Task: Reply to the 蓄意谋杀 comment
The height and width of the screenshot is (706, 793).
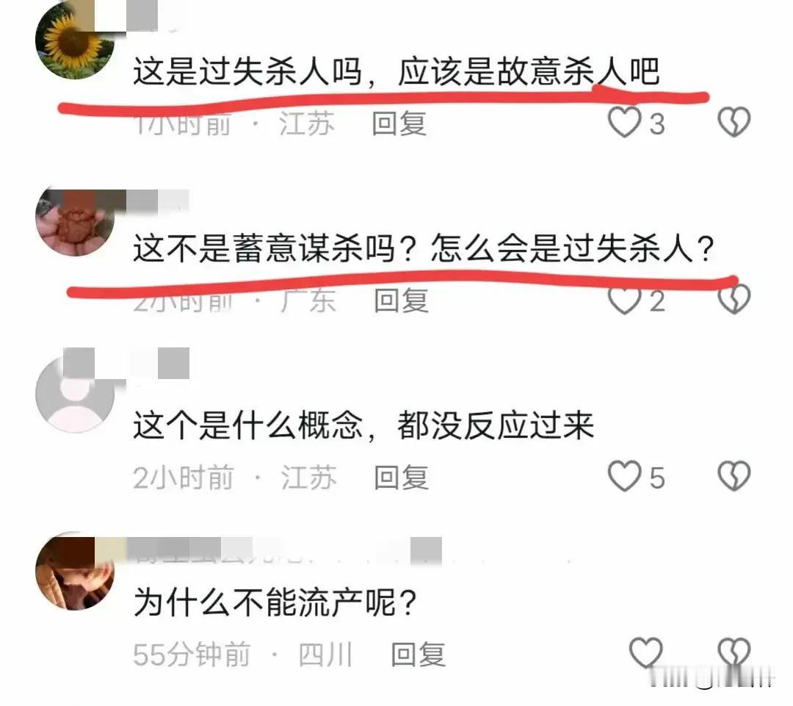Action: coord(402,300)
